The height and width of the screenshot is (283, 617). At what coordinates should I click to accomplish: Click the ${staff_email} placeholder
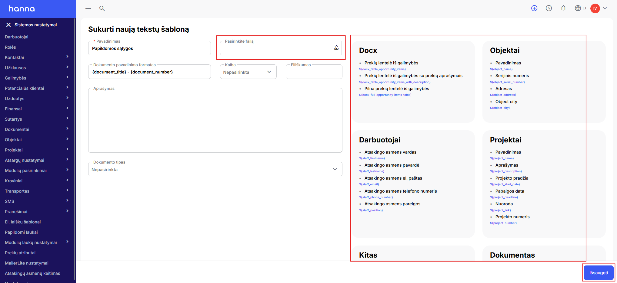(x=369, y=184)
